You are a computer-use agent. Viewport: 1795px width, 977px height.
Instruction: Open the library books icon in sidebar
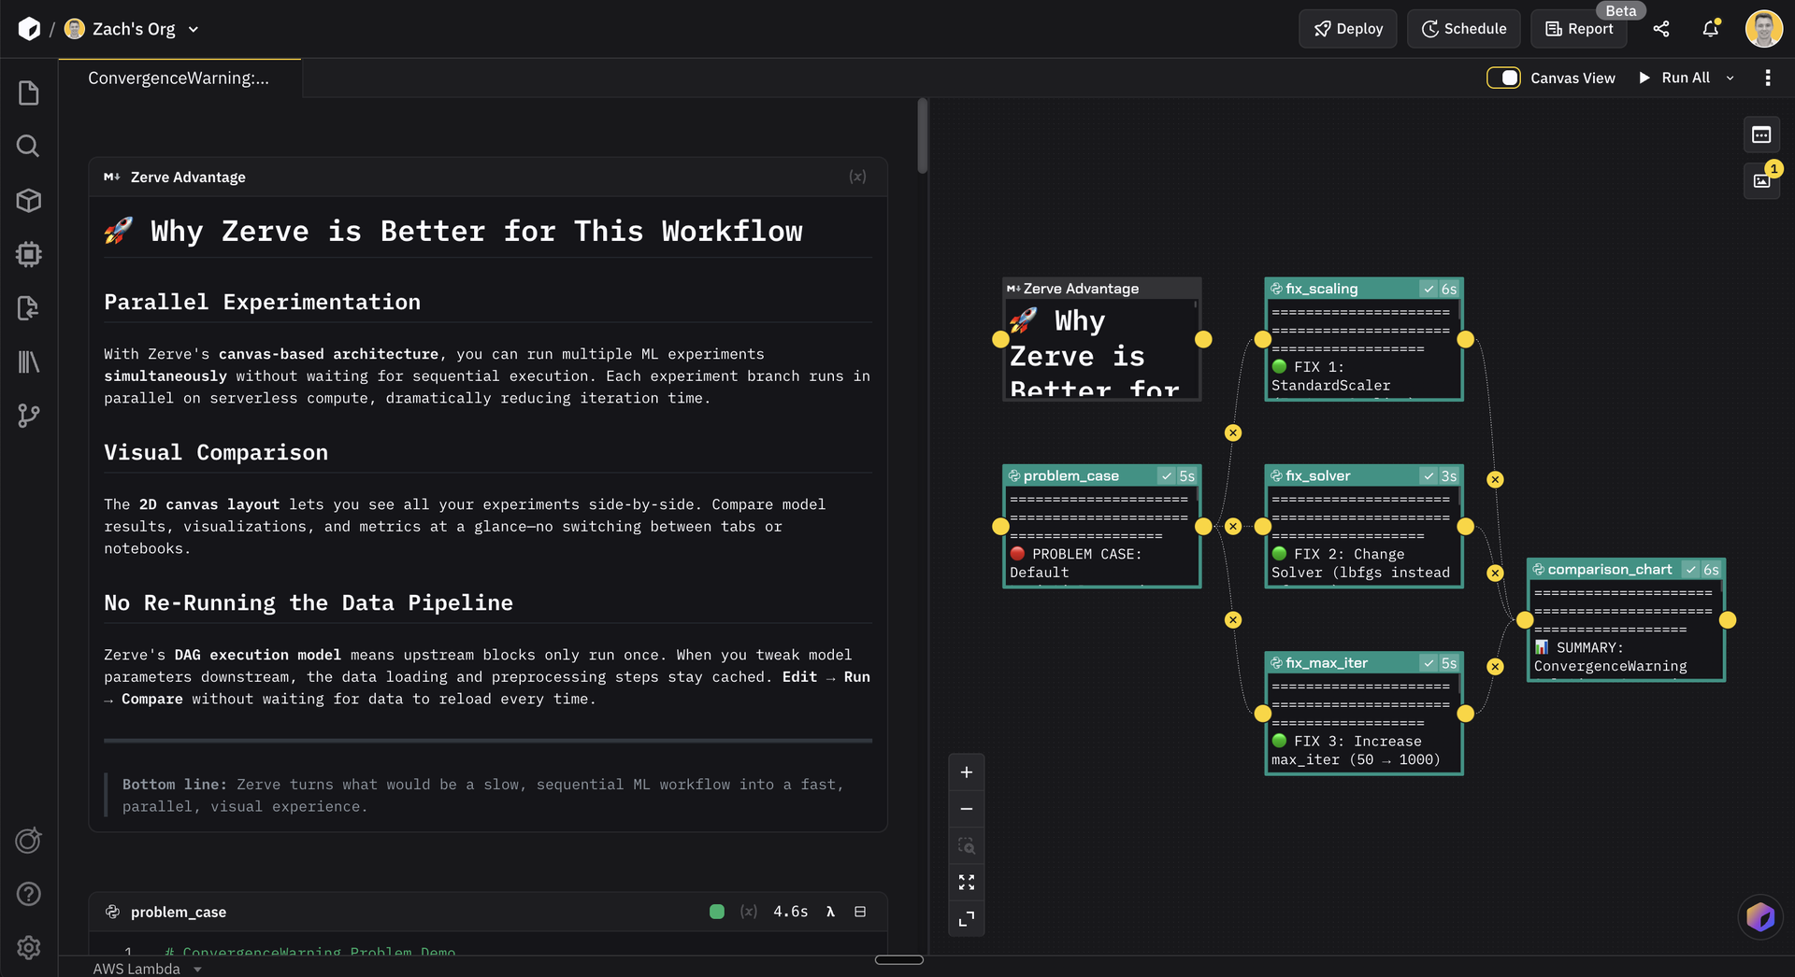(29, 361)
